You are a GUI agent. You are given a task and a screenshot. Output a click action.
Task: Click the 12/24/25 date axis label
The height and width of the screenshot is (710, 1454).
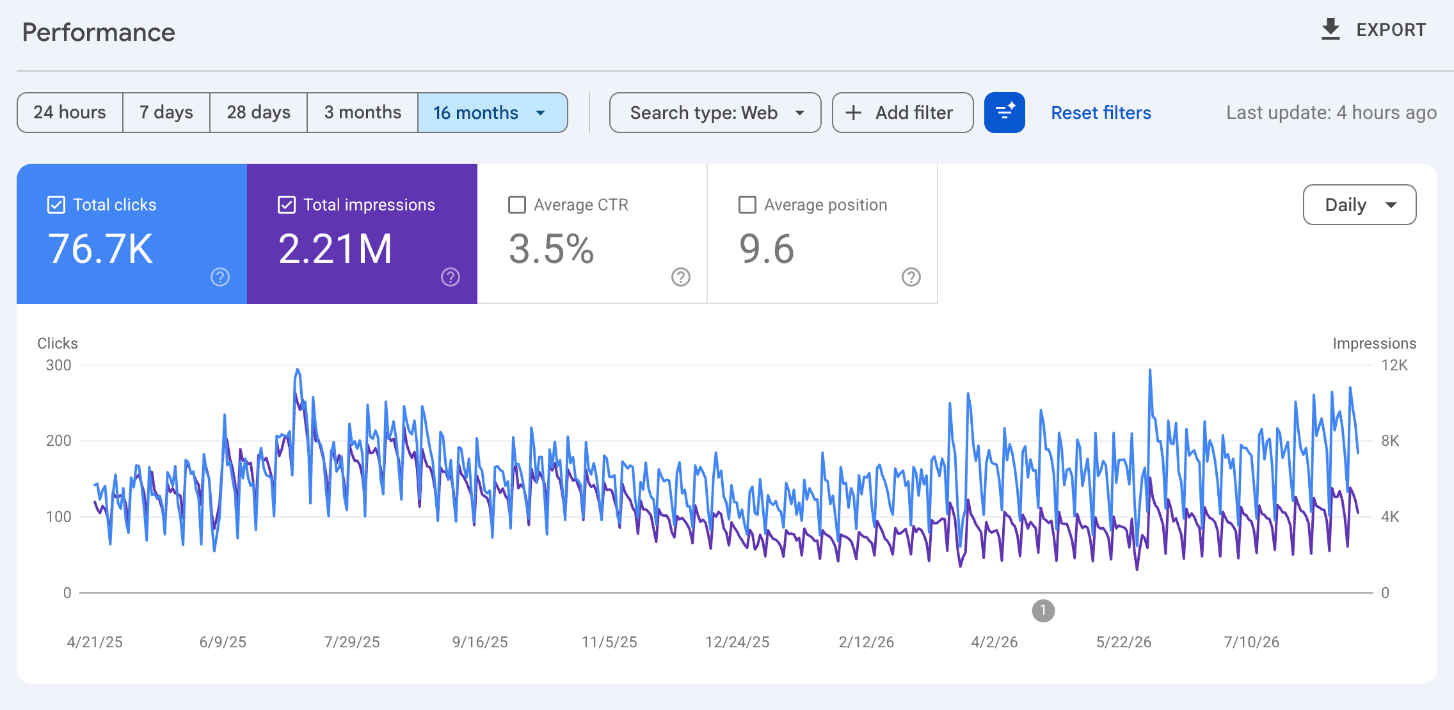pos(737,642)
